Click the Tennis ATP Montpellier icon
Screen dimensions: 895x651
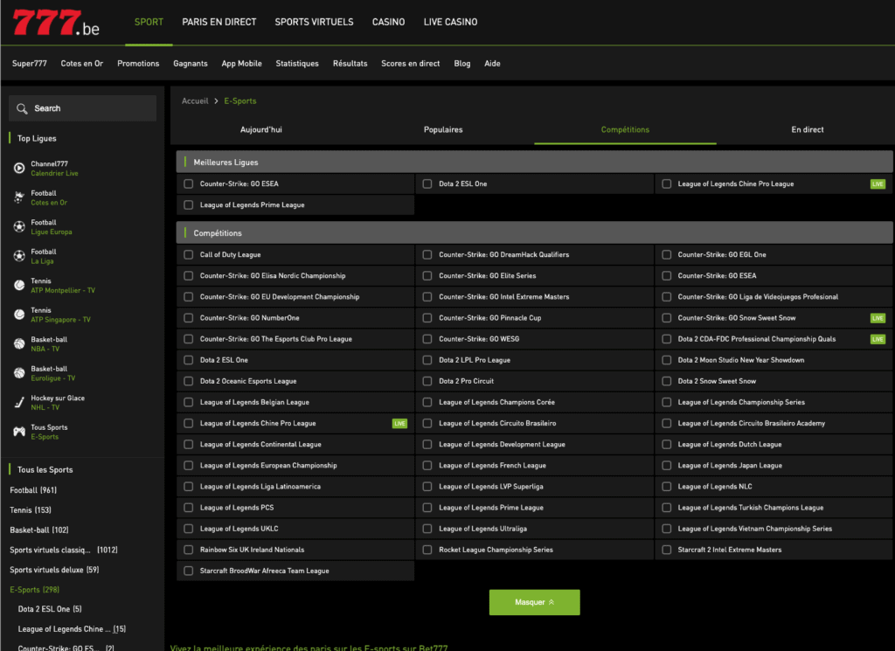click(x=19, y=285)
